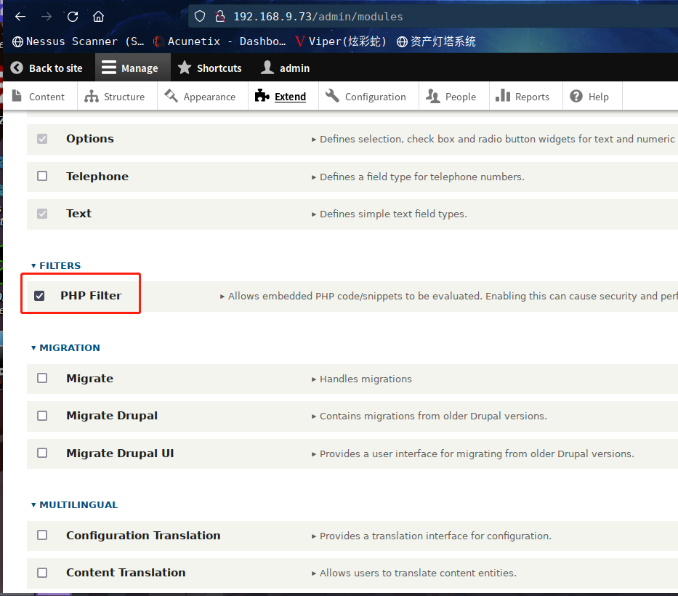Image resolution: width=678 pixels, height=596 pixels.
Task: Uncheck the PHP Filter module checkbox
Action: (39, 296)
